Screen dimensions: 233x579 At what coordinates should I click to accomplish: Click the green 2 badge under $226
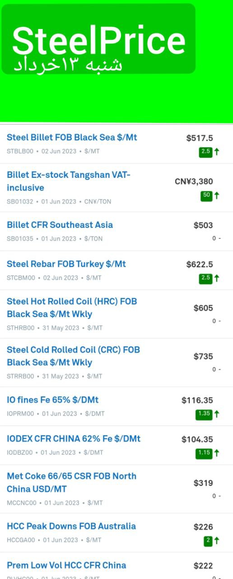[208, 541]
